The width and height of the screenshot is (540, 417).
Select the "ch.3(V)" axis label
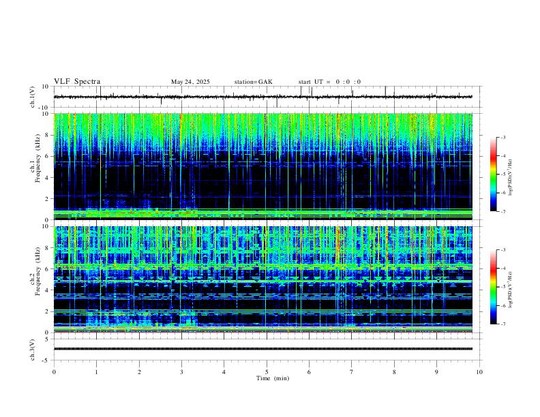pos(33,350)
